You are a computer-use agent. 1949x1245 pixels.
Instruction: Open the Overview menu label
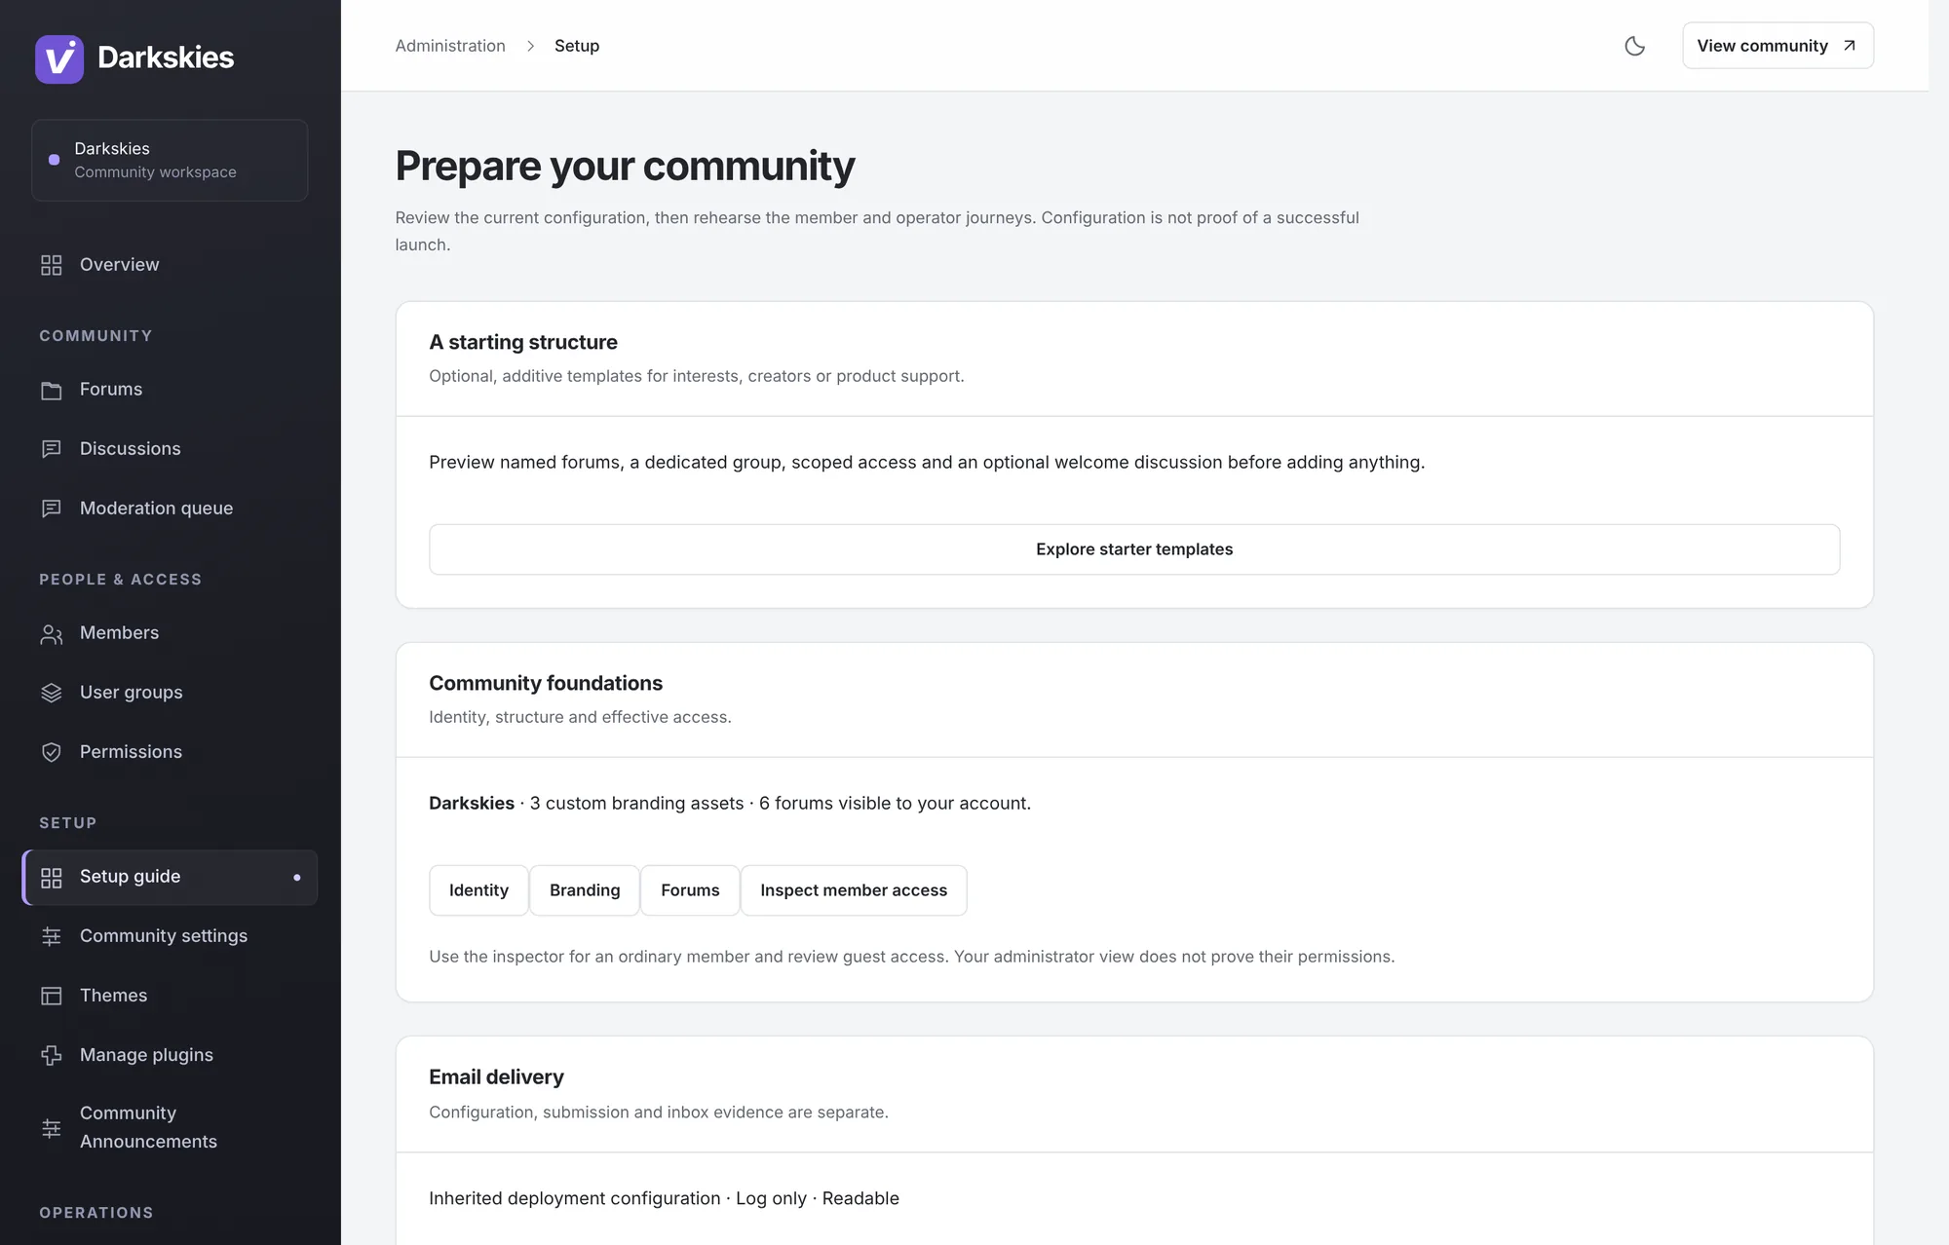(119, 265)
